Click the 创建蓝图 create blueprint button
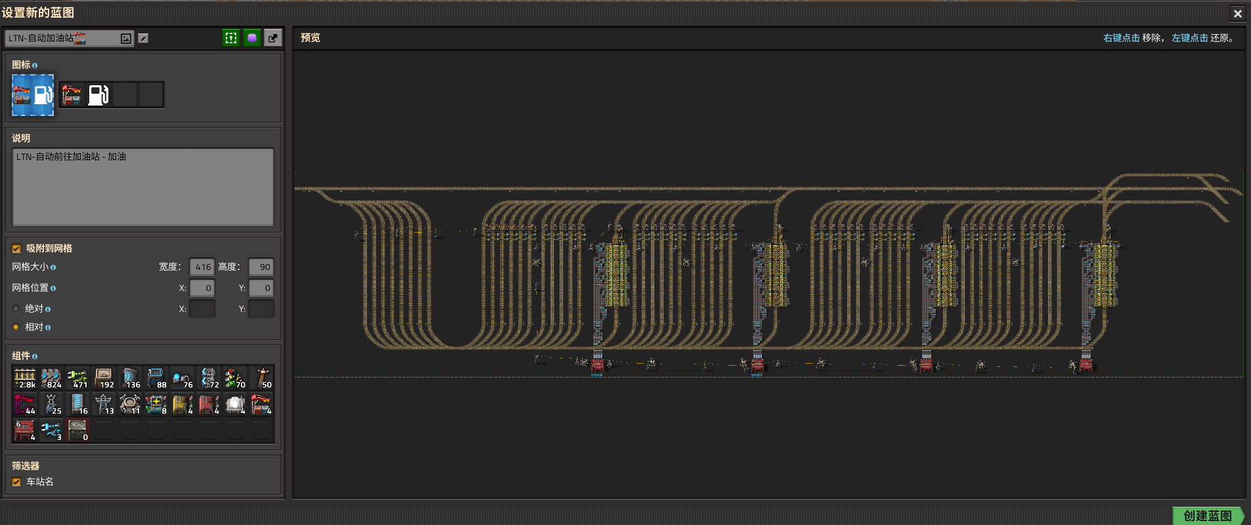This screenshot has height=525, width=1251. (1208, 516)
